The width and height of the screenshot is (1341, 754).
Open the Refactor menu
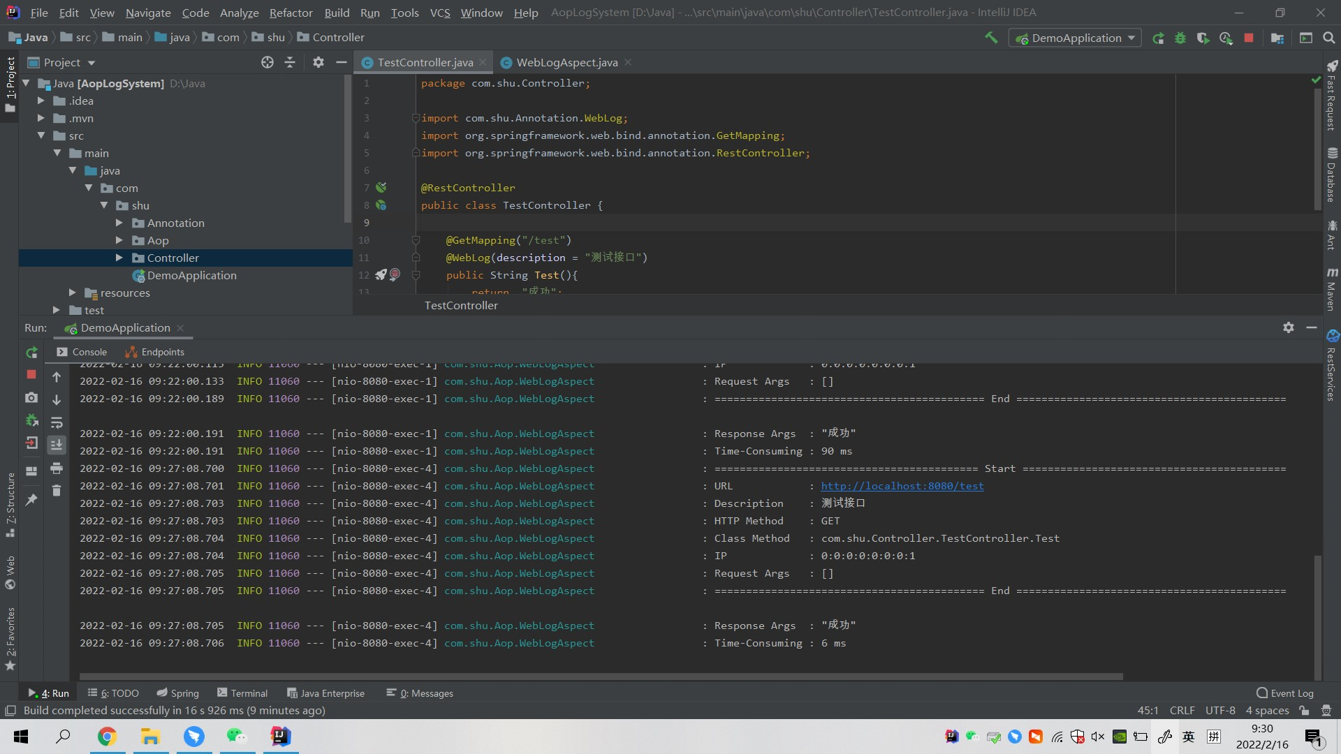(291, 13)
